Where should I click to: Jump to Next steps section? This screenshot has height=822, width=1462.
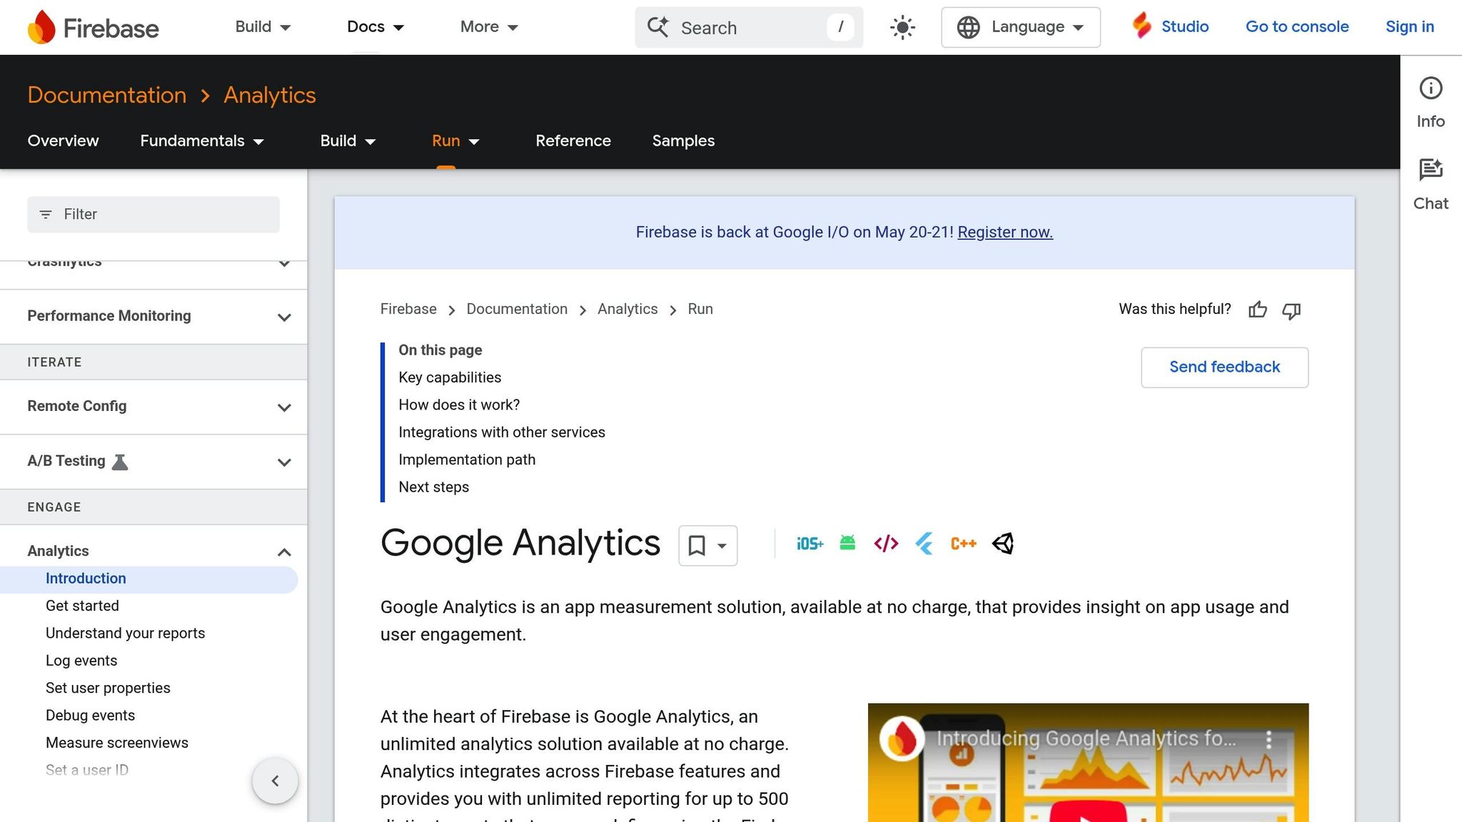[434, 487]
